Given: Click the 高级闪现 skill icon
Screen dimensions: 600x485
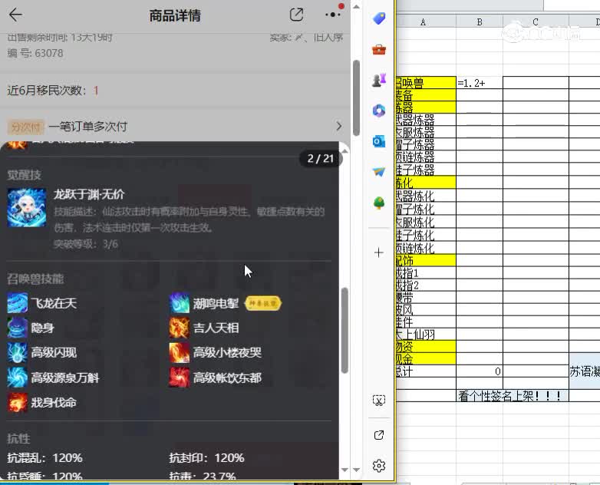Looking at the screenshot, I should tap(17, 352).
